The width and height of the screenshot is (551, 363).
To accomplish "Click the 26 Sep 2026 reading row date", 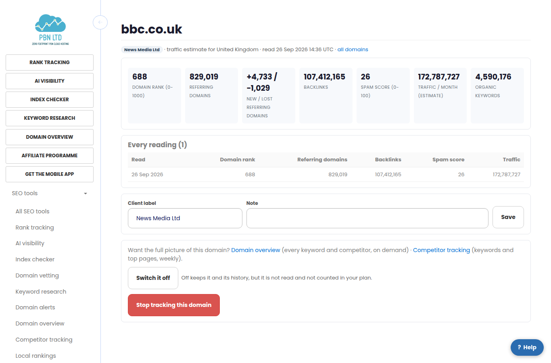I will [x=147, y=175].
